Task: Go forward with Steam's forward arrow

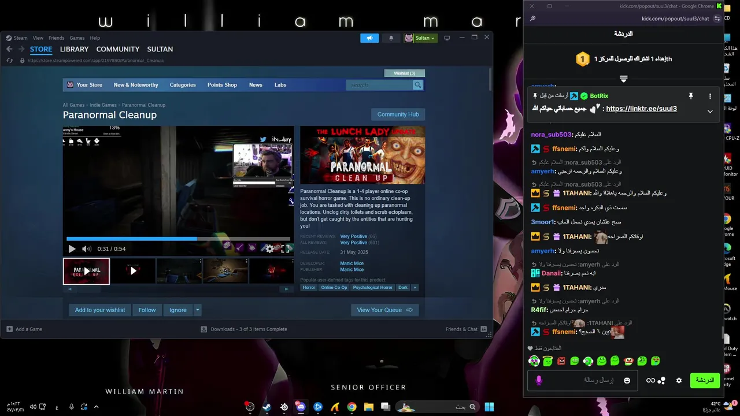Action: [x=21, y=49]
